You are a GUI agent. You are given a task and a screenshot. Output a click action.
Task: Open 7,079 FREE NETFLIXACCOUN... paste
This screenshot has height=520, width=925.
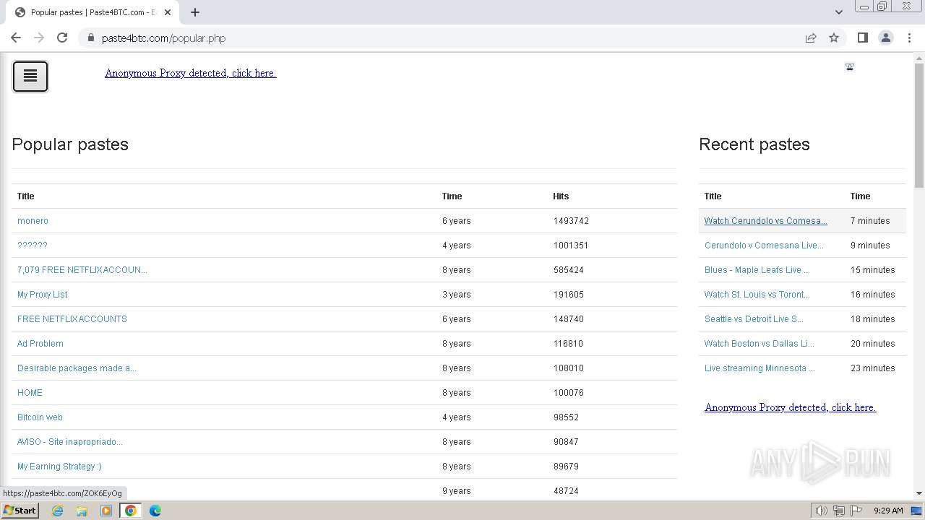82,270
